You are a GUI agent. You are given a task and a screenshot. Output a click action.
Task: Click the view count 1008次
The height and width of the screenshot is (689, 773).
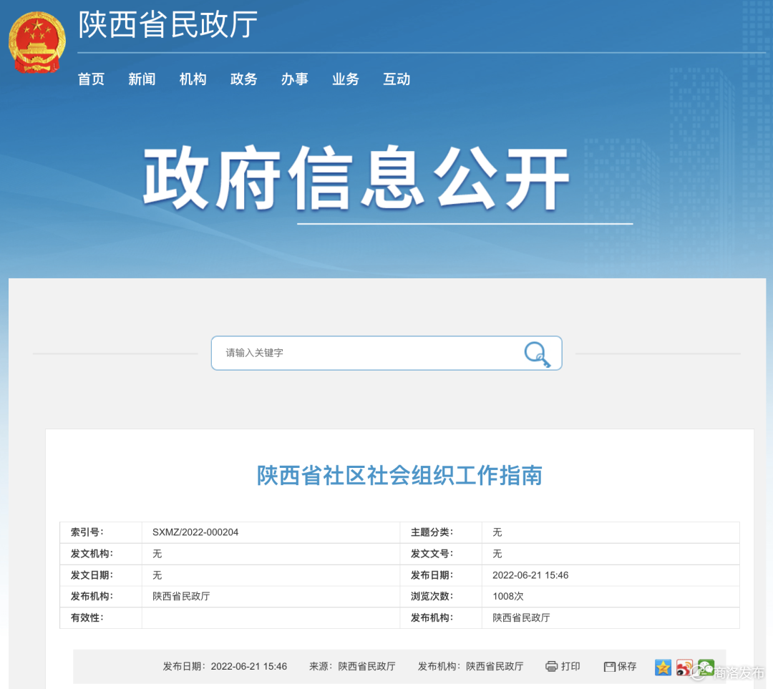tap(507, 596)
